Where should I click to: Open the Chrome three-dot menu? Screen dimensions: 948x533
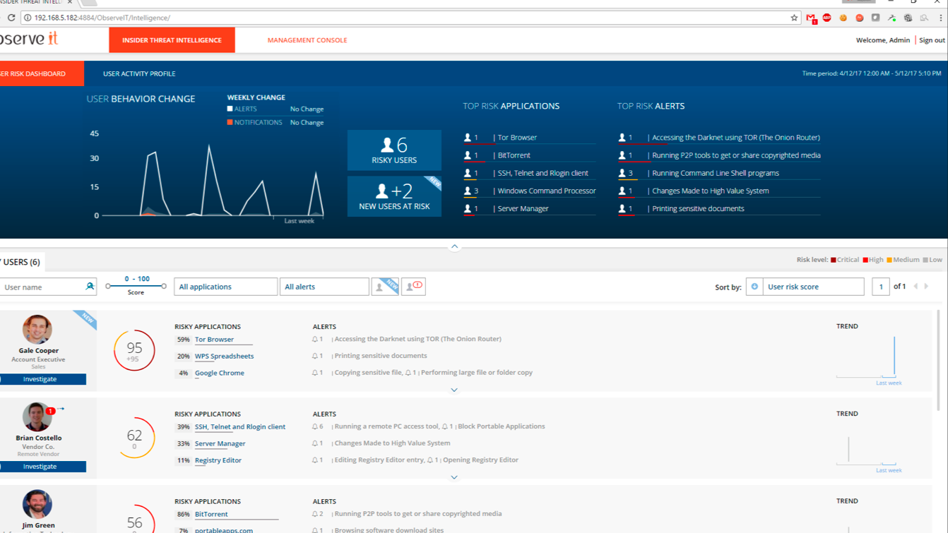tap(941, 18)
